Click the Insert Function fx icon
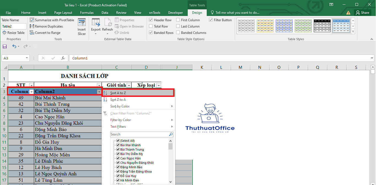 (63, 58)
